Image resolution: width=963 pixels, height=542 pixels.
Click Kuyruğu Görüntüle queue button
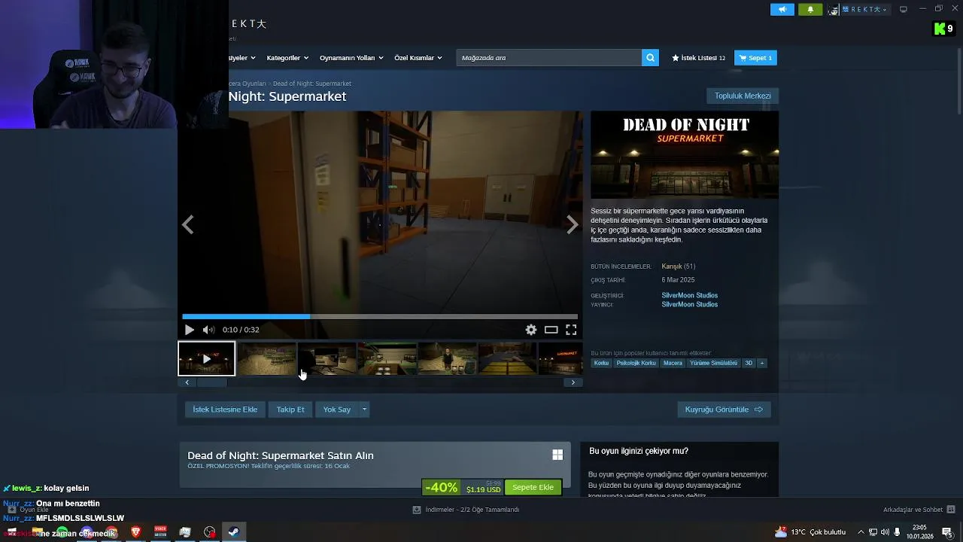click(x=724, y=410)
